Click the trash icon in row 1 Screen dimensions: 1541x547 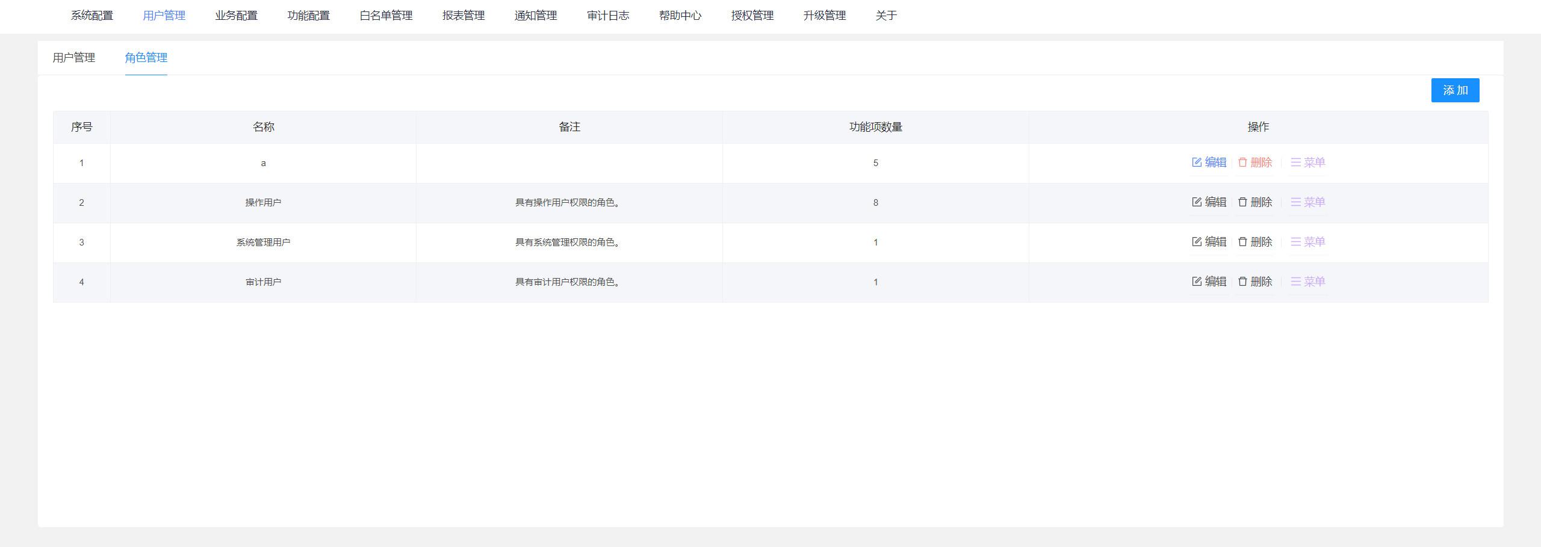pyautogui.click(x=1242, y=162)
